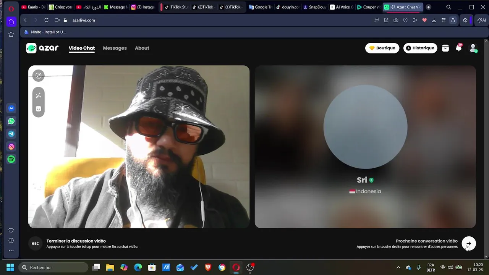489x275 pixels.
Task: Open the Messages tab
Action: [115, 48]
